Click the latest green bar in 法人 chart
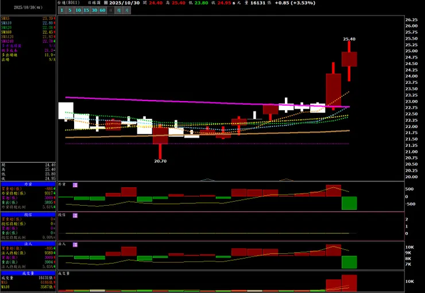 pyautogui.click(x=349, y=262)
